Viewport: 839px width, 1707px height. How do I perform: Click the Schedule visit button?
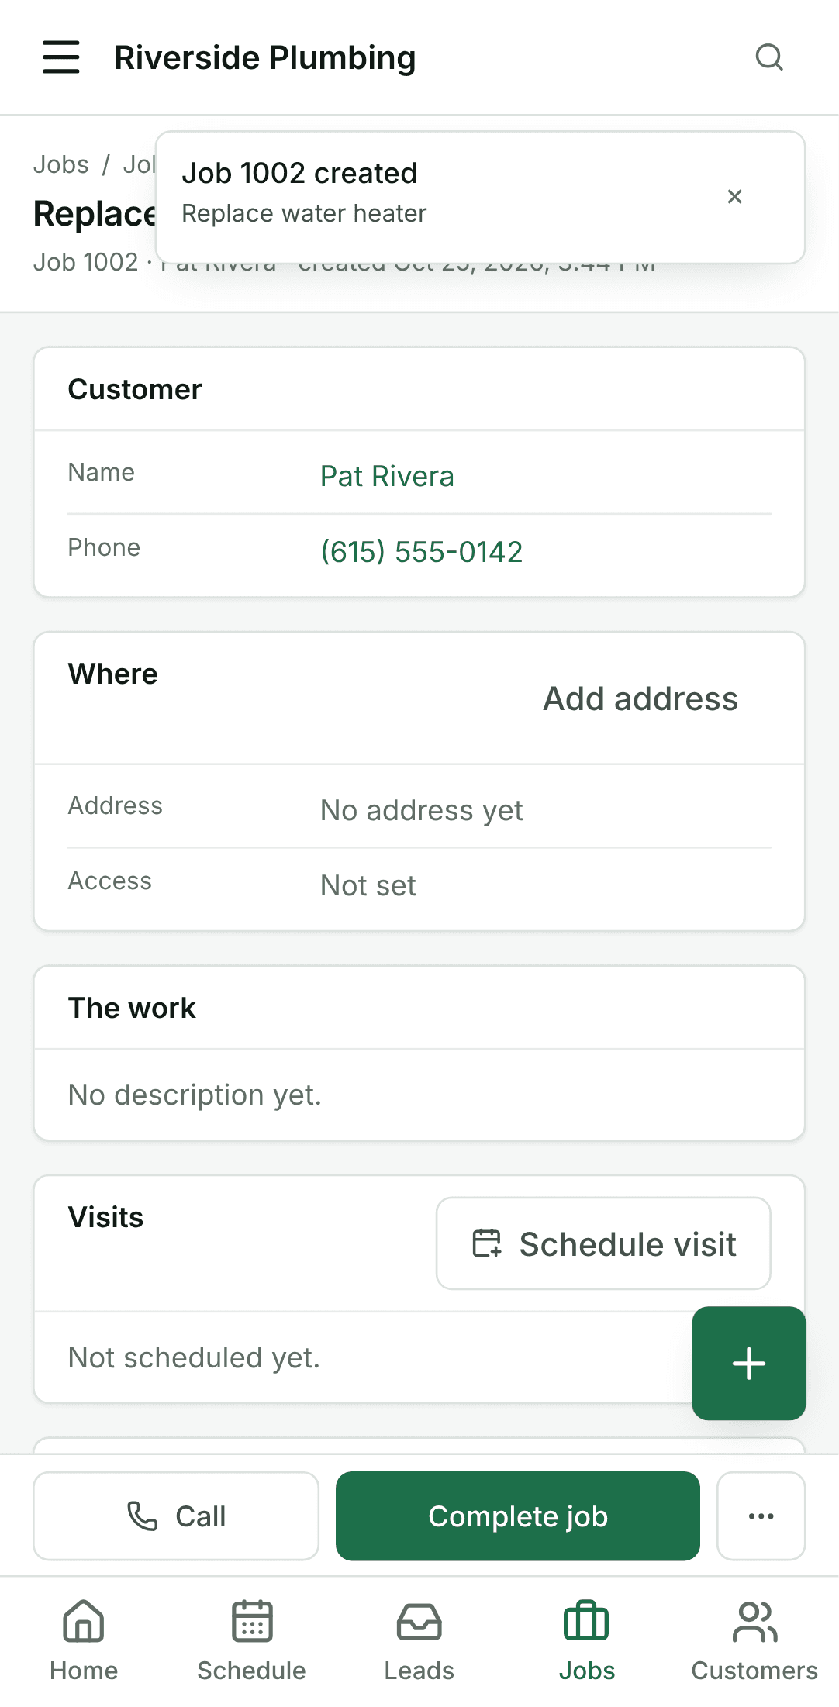coord(603,1243)
